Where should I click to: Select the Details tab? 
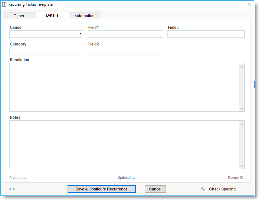pos(52,15)
